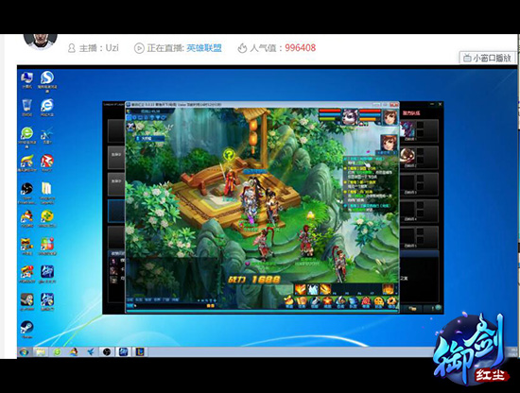This screenshot has height=393, width=520.
Task: Read the 战力 1688 power display
Action: [x=254, y=280]
